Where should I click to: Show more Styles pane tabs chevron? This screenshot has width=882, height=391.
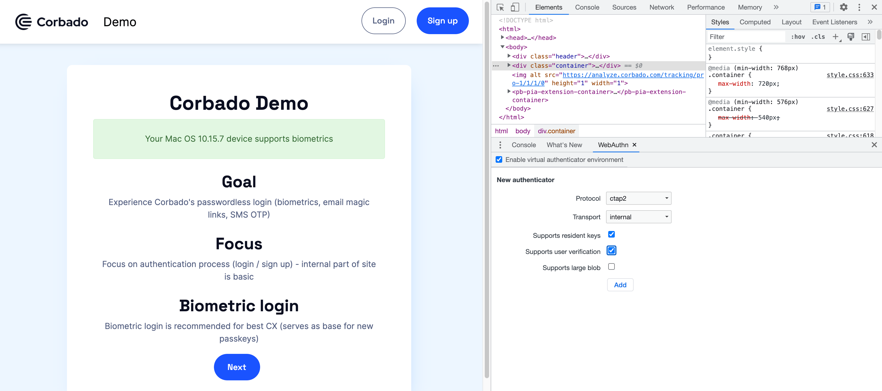click(870, 22)
